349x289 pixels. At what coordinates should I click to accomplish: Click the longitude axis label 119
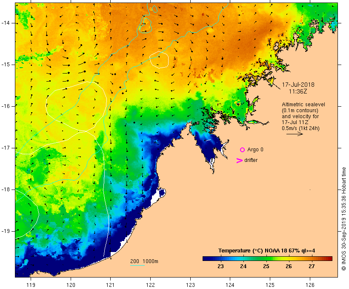[x=31, y=285]
